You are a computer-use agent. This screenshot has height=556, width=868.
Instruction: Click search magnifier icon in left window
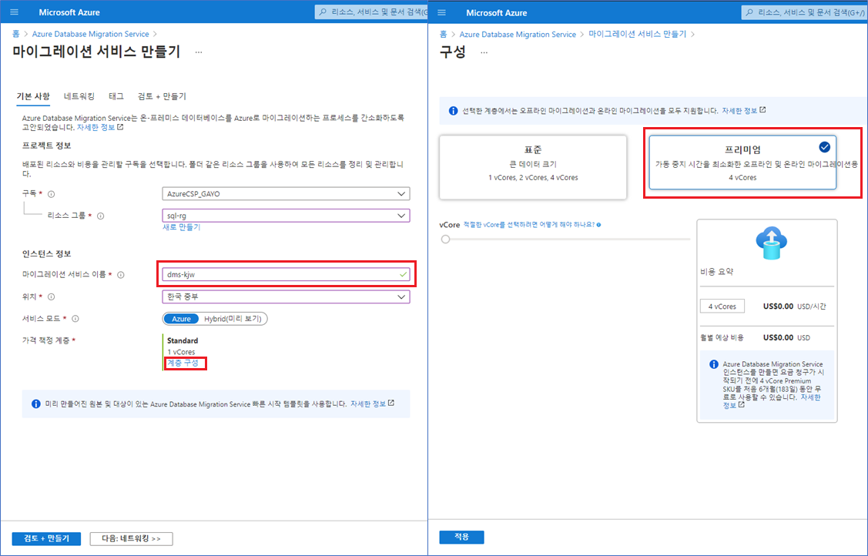tap(323, 12)
